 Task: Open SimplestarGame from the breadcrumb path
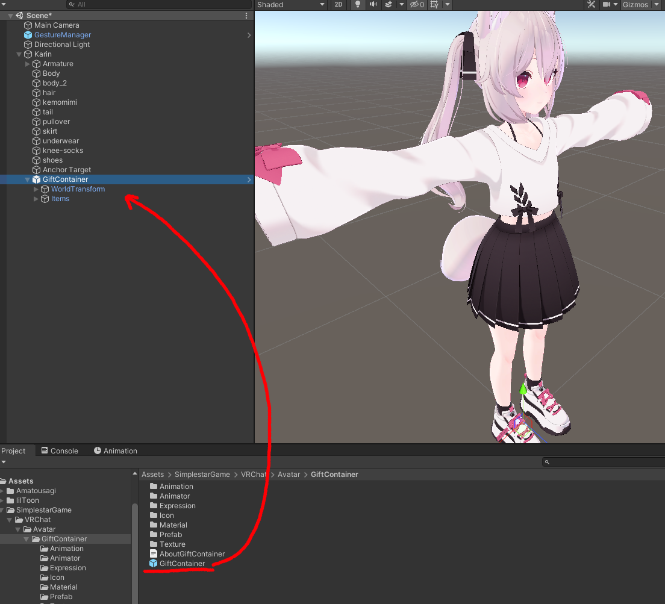pyautogui.click(x=202, y=474)
